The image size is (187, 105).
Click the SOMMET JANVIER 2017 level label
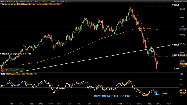pos(16,54)
